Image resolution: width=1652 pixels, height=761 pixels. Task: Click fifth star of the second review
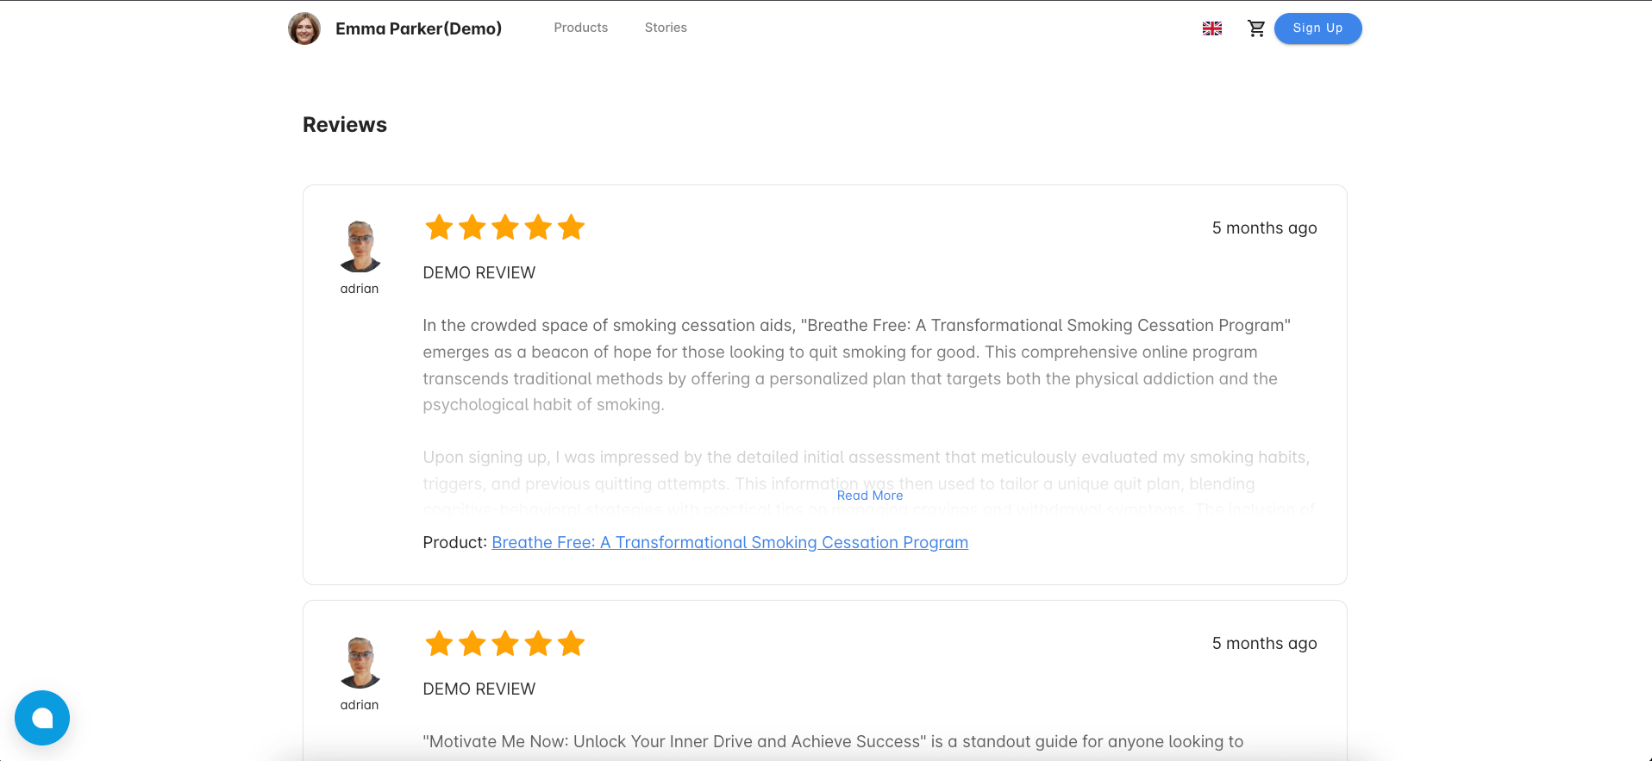[571, 644]
